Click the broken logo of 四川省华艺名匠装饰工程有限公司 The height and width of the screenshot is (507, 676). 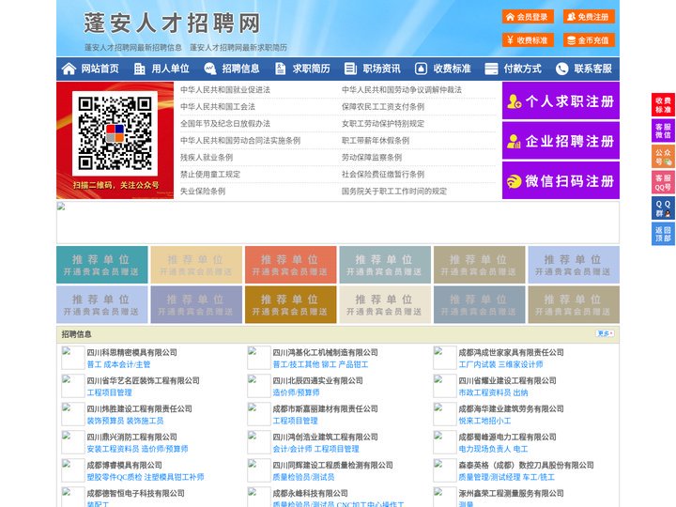[72, 386]
